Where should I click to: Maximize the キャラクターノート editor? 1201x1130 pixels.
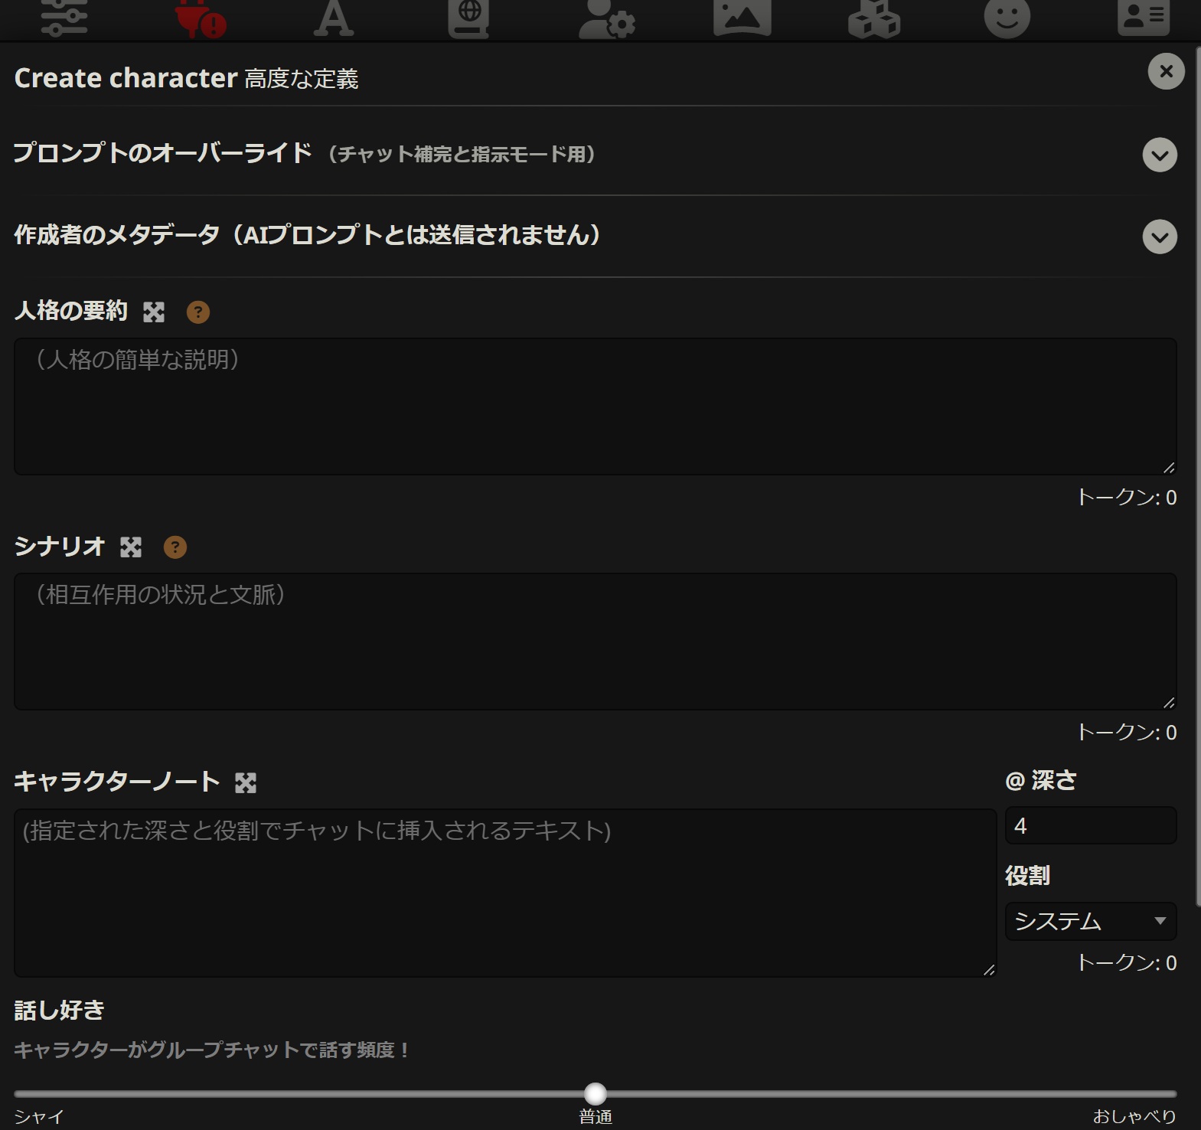tap(246, 782)
